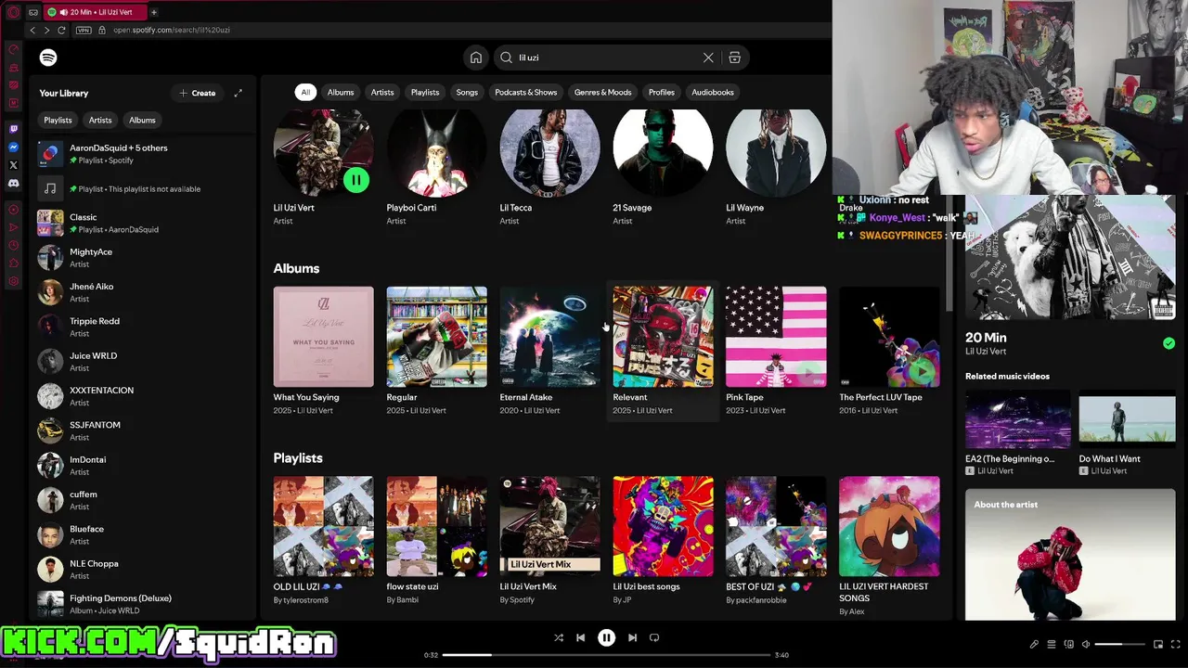1188x668 pixels.
Task: Mute volume with speaker icon
Action: point(1086,644)
